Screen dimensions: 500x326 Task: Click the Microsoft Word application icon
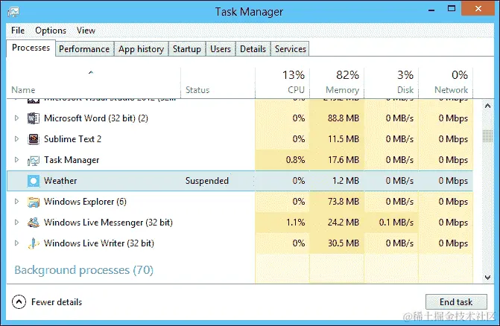[x=34, y=118]
